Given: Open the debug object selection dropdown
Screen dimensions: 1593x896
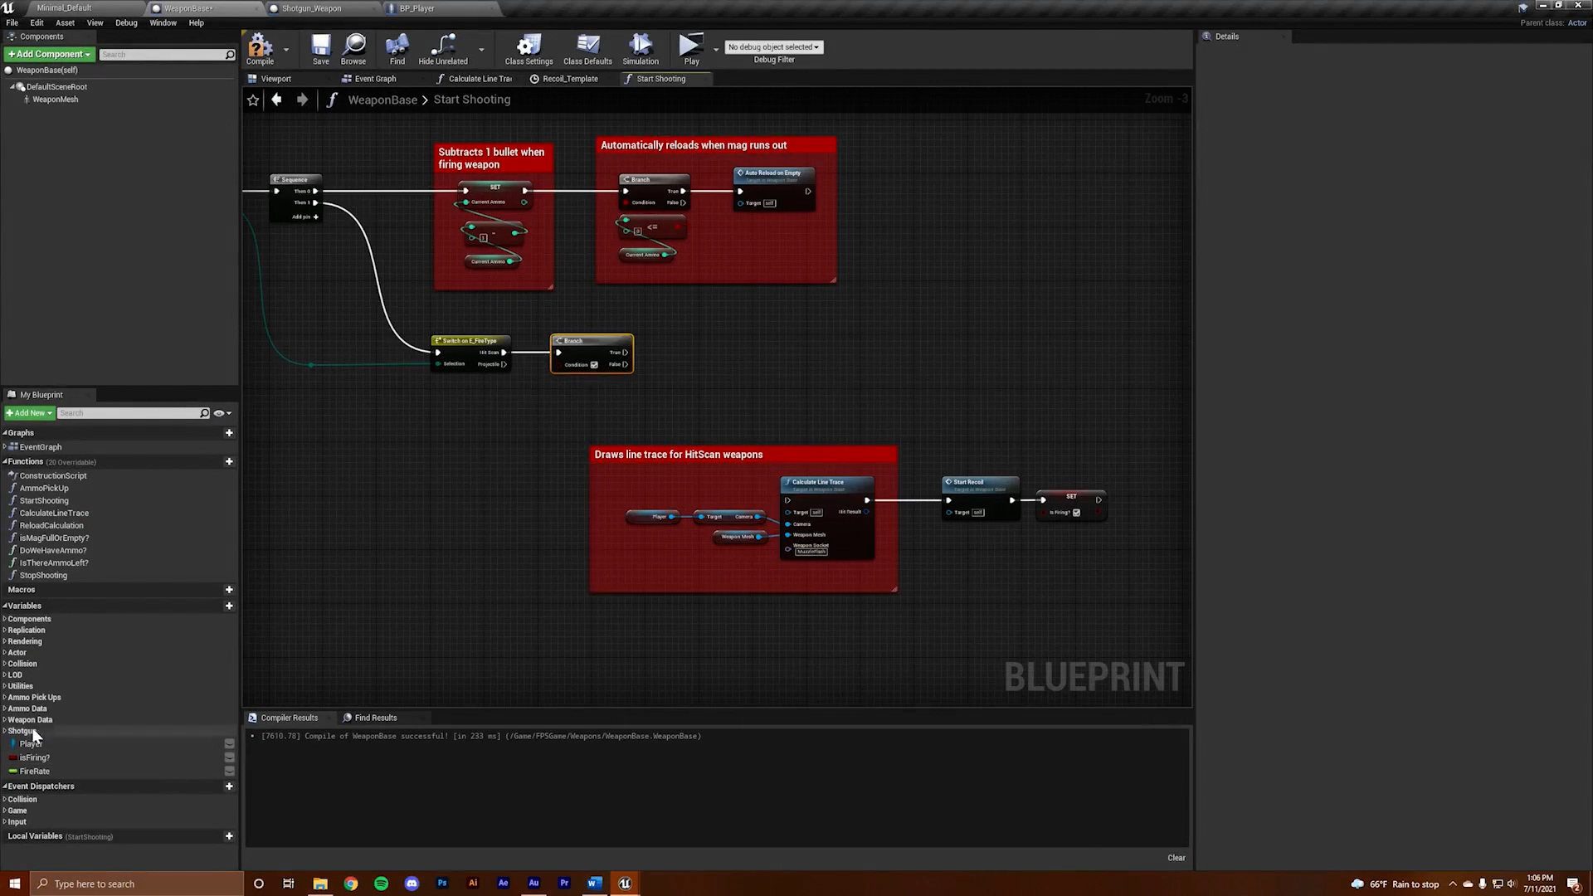Looking at the screenshot, I should click(x=773, y=47).
